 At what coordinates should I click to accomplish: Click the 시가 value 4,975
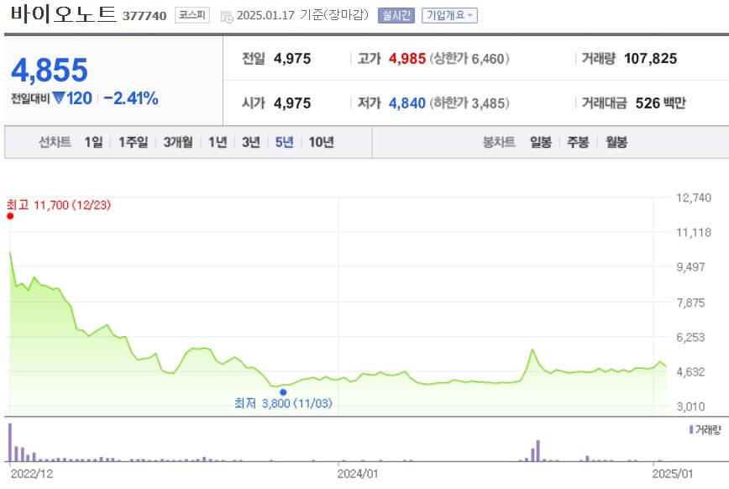(292, 103)
